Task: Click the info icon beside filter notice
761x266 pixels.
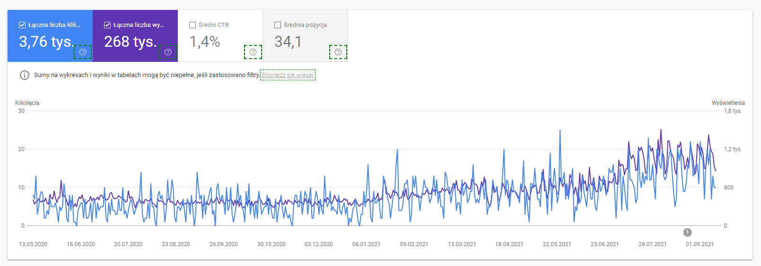Action: (25, 75)
